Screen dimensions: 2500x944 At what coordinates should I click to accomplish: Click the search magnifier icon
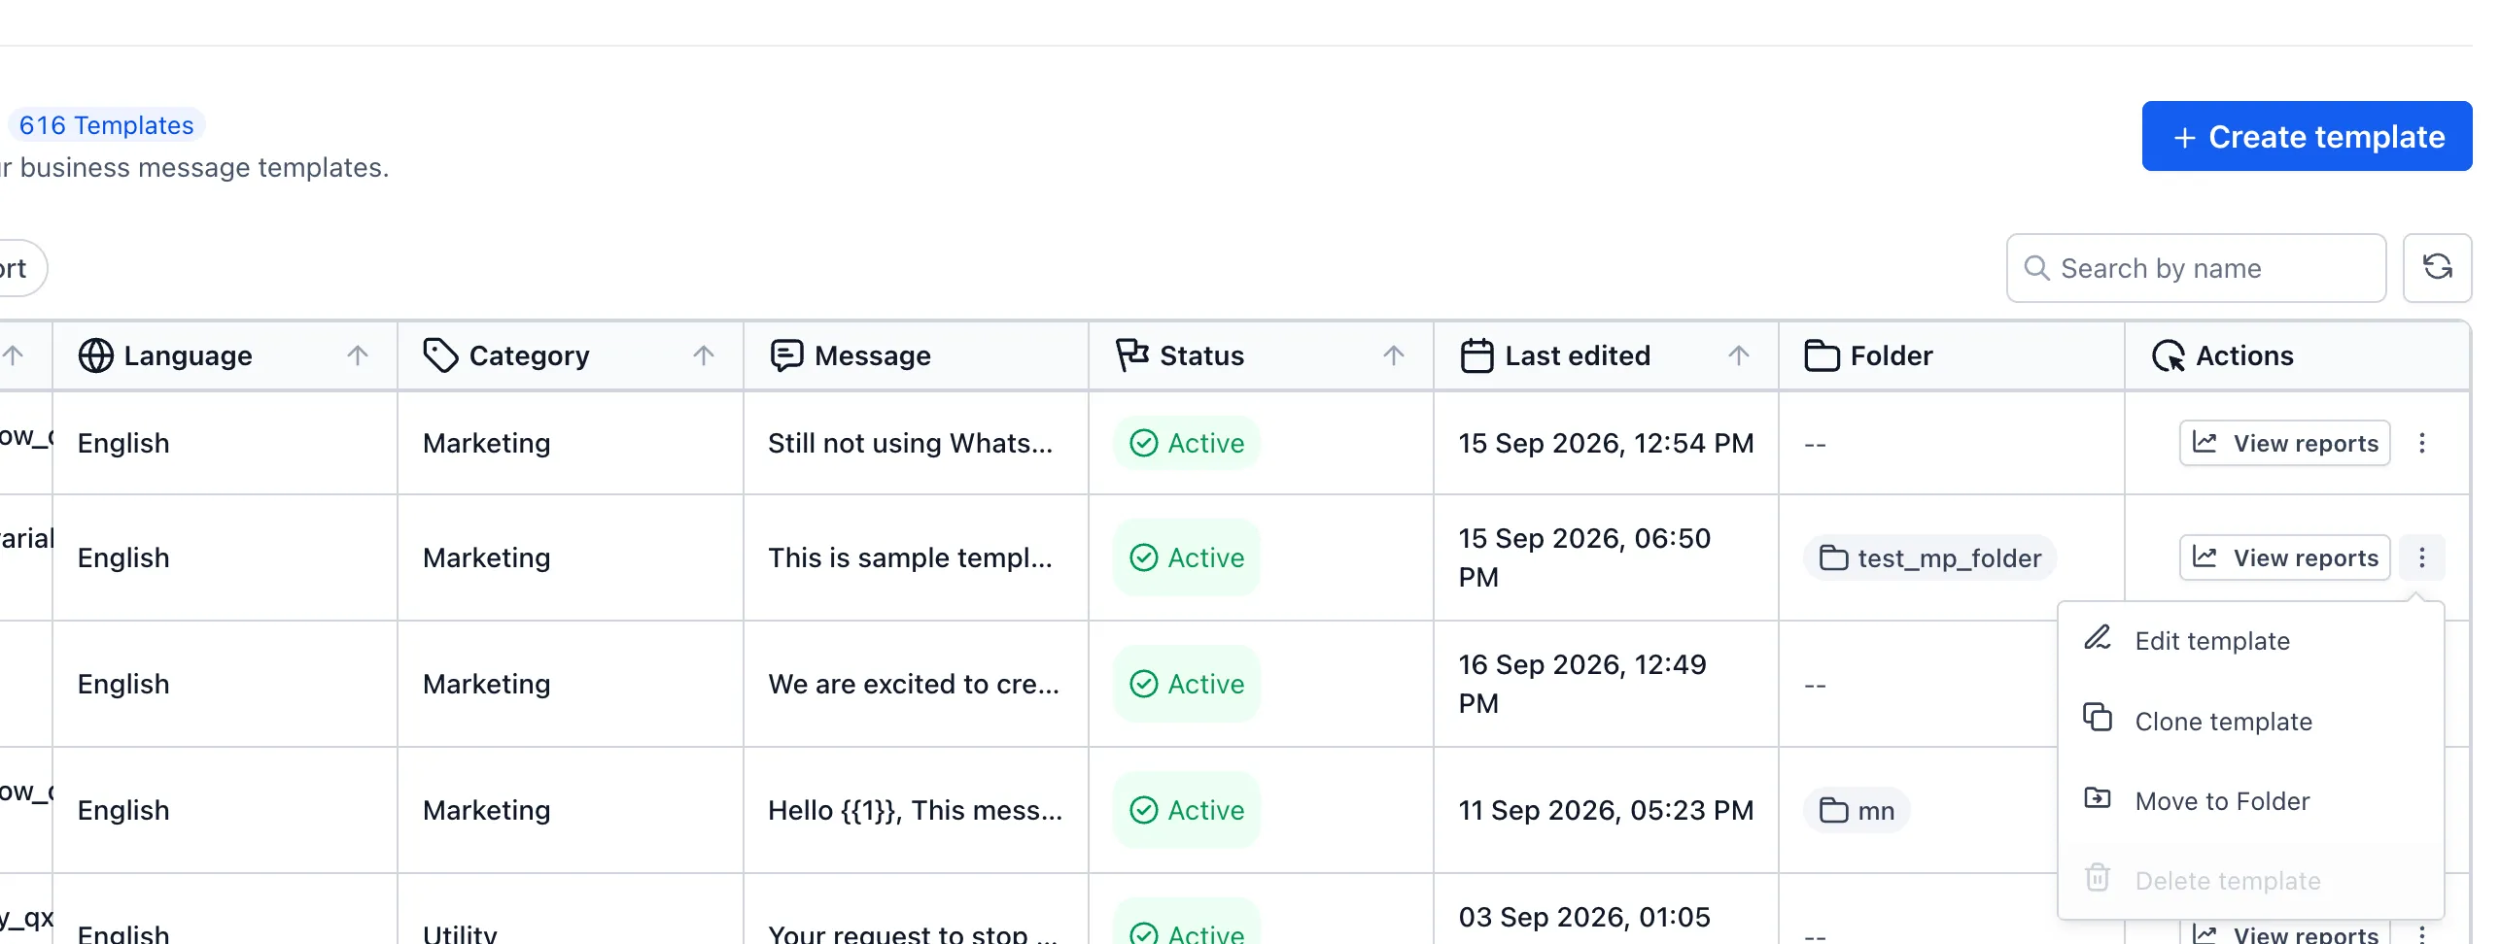coord(2036,268)
